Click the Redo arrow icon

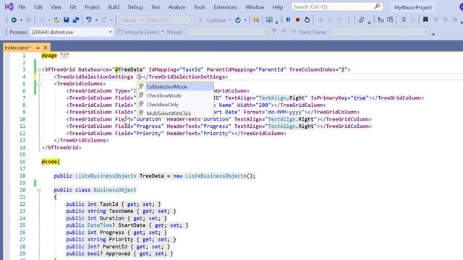(104, 20)
